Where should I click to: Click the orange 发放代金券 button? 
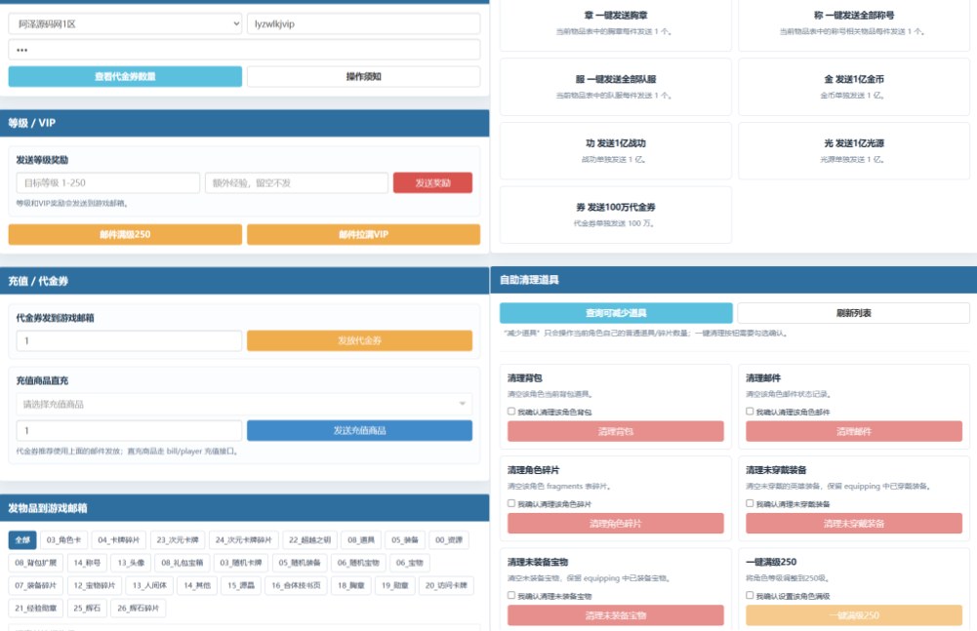click(359, 340)
